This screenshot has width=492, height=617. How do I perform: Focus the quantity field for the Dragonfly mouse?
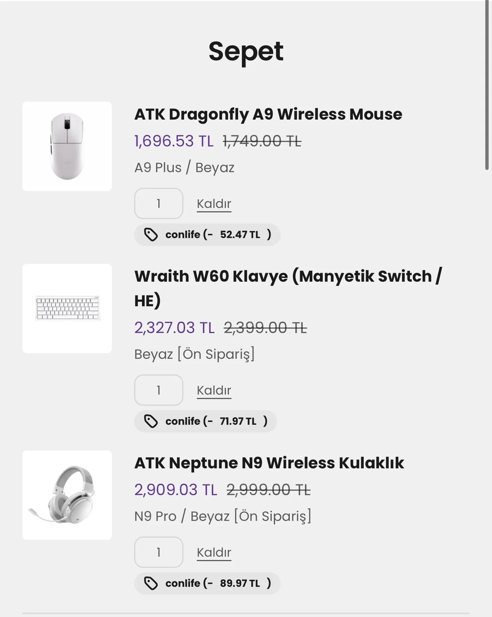159,203
